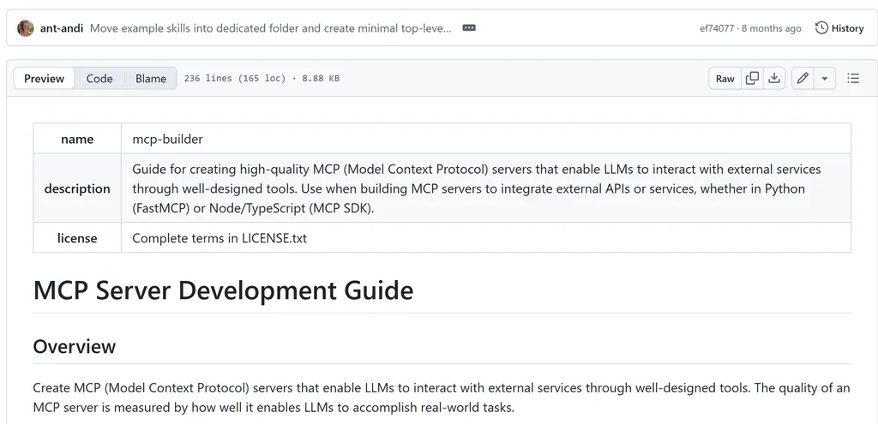The image size is (878, 424).
Task: Click the '236 lines (165 loc) · 8.88 KB' info
Action: [262, 78]
